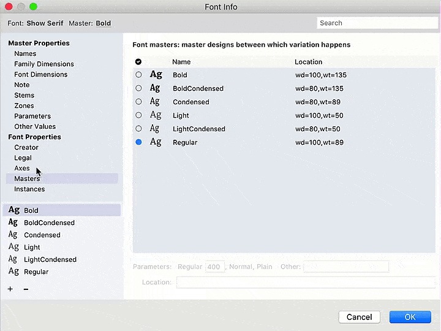Viewport: 441px width, 331px height.
Task: Click the Ag icon for Regular in sidebar list
Action: [x=13, y=272]
